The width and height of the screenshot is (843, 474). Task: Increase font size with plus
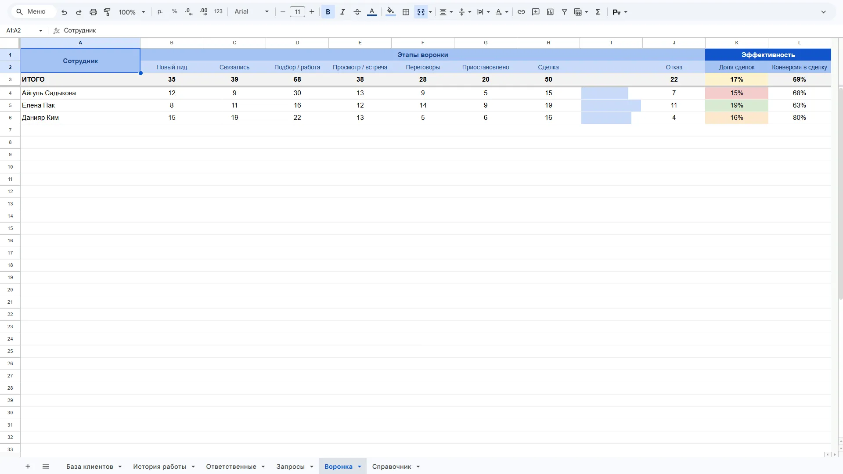tap(312, 12)
